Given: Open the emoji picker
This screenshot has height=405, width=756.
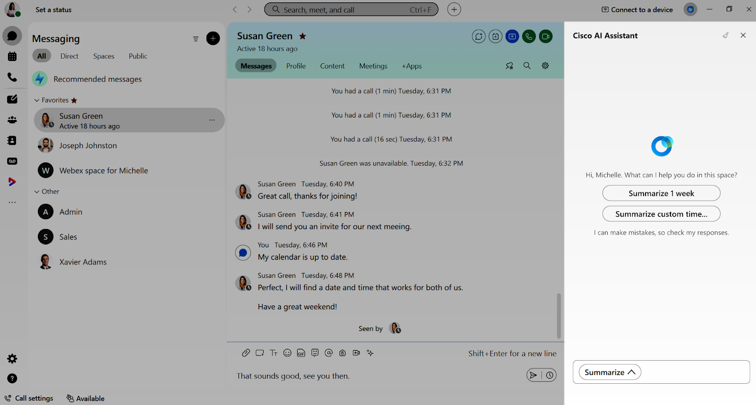Looking at the screenshot, I should pos(287,353).
